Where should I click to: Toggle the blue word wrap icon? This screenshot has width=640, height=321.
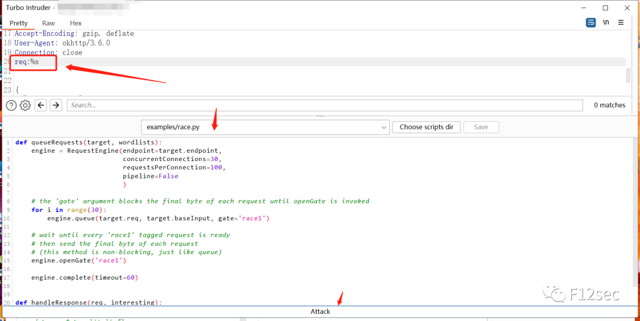click(x=591, y=23)
